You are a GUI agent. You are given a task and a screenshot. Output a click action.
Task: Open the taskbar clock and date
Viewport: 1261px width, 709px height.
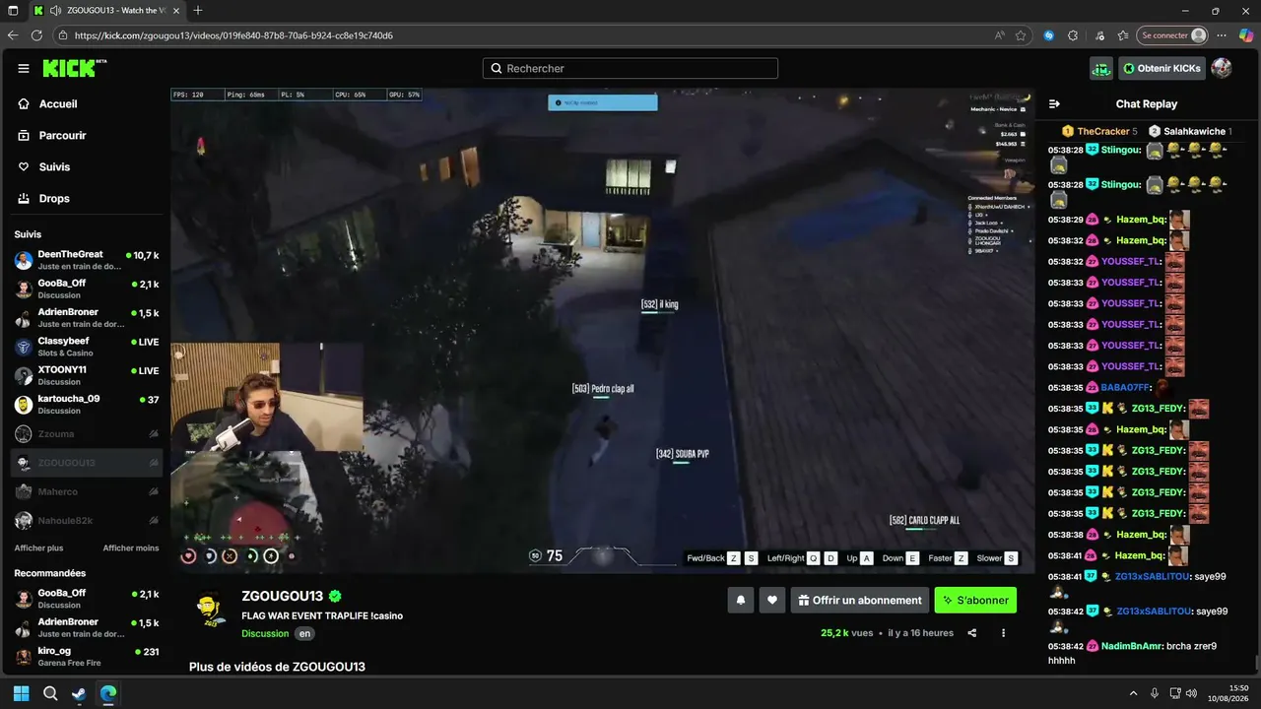(x=1228, y=693)
